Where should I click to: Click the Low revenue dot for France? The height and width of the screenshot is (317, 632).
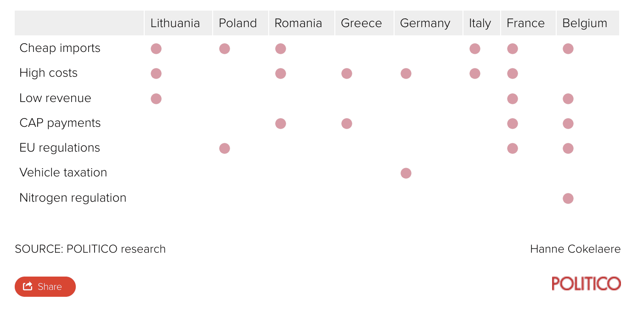pos(513,99)
